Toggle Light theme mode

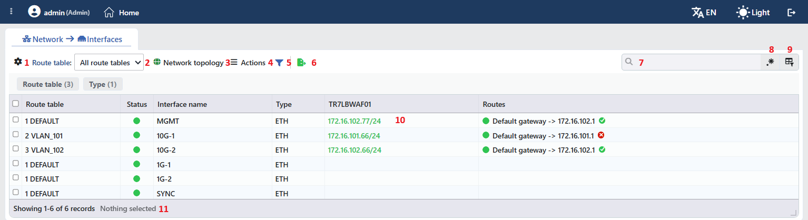pyautogui.click(x=753, y=12)
